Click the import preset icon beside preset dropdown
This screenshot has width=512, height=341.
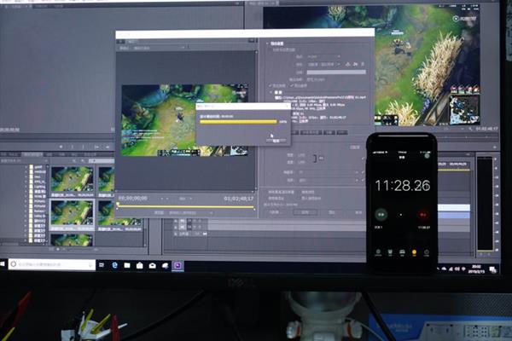pyautogui.click(x=355, y=64)
